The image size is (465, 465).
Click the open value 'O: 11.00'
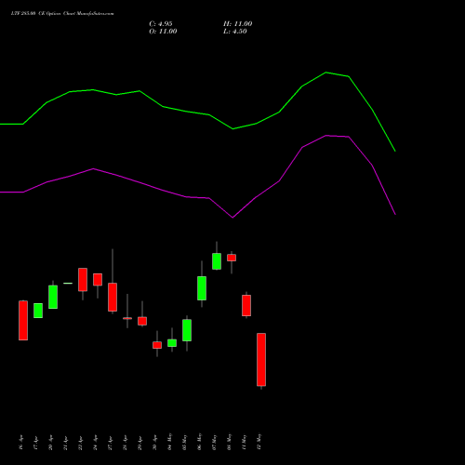(163, 32)
